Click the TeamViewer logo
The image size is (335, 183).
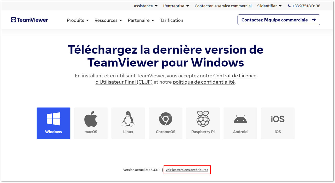(30, 20)
